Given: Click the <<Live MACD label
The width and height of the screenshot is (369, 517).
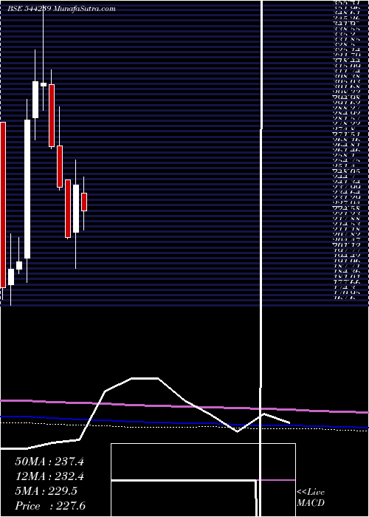Looking at the screenshot, I should (x=311, y=498).
